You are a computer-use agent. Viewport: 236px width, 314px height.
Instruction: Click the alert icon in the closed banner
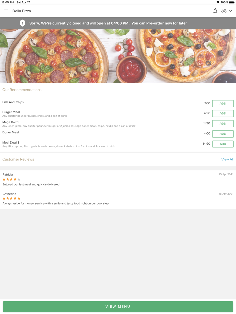[x=22, y=23]
